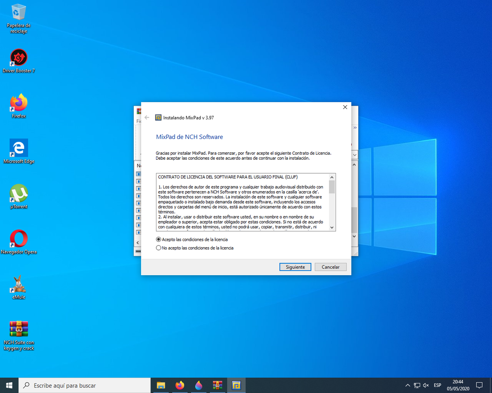The width and height of the screenshot is (492, 393).
Task: Click the taskbar search box
Action: (85, 386)
